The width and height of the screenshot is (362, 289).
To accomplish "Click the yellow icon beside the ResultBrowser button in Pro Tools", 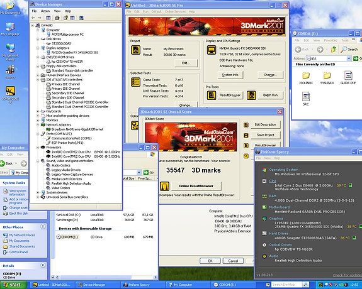I will click(x=212, y=95).
